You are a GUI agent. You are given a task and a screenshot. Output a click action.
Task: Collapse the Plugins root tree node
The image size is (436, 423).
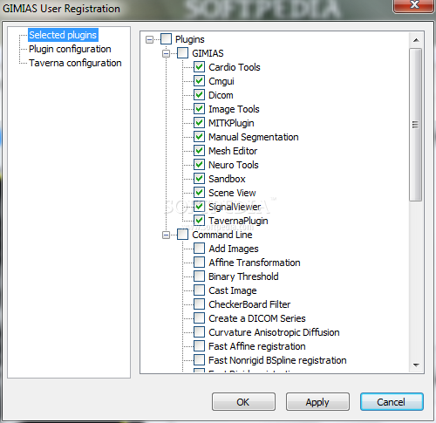[x=149, y=39]
